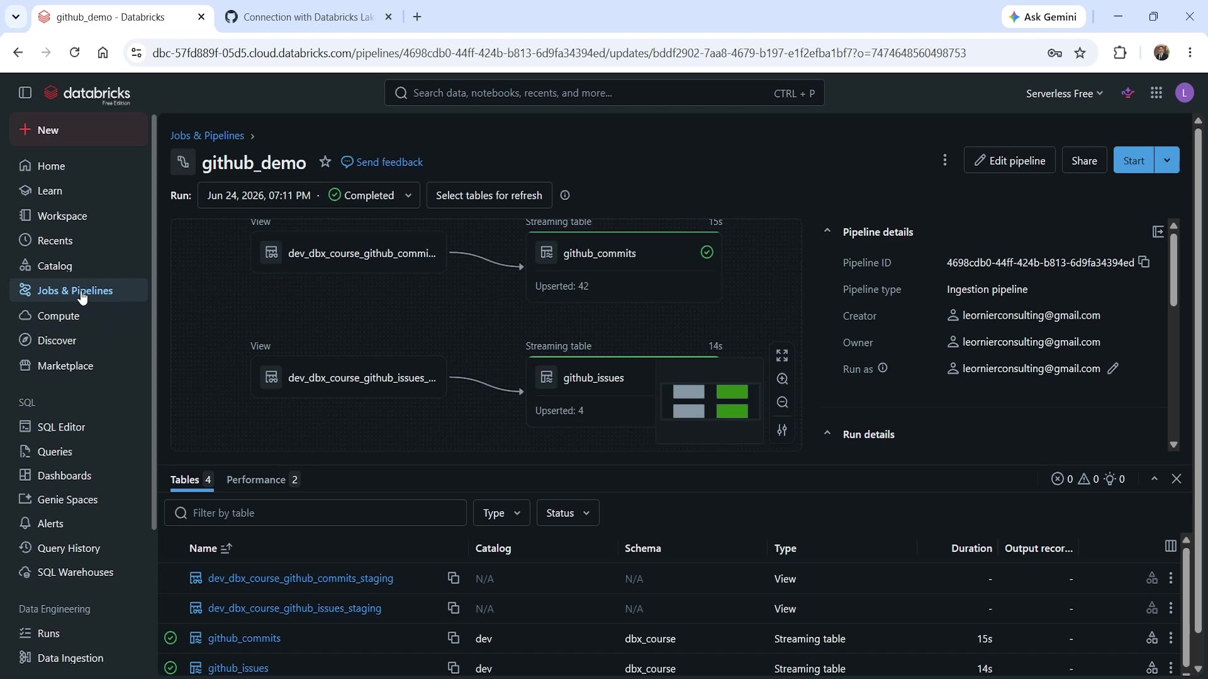Open the user account avatar menu

tap(1185, 93)
